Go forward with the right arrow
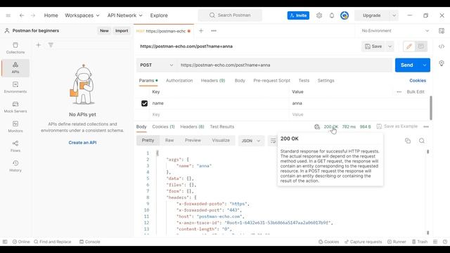The height and width of the screenshot is (253, 450). click(x=33, y=15)
